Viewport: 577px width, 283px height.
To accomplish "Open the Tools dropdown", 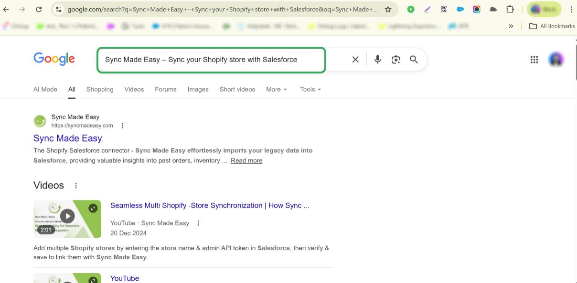I will pyautogui.click(x=310, y=89).
